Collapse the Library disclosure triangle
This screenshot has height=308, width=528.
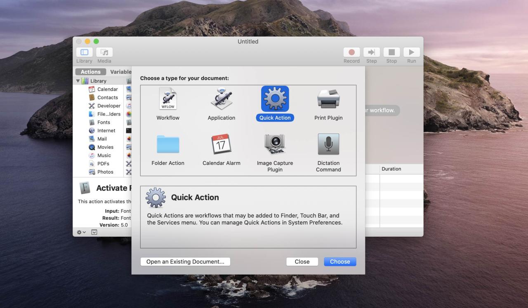78,81
